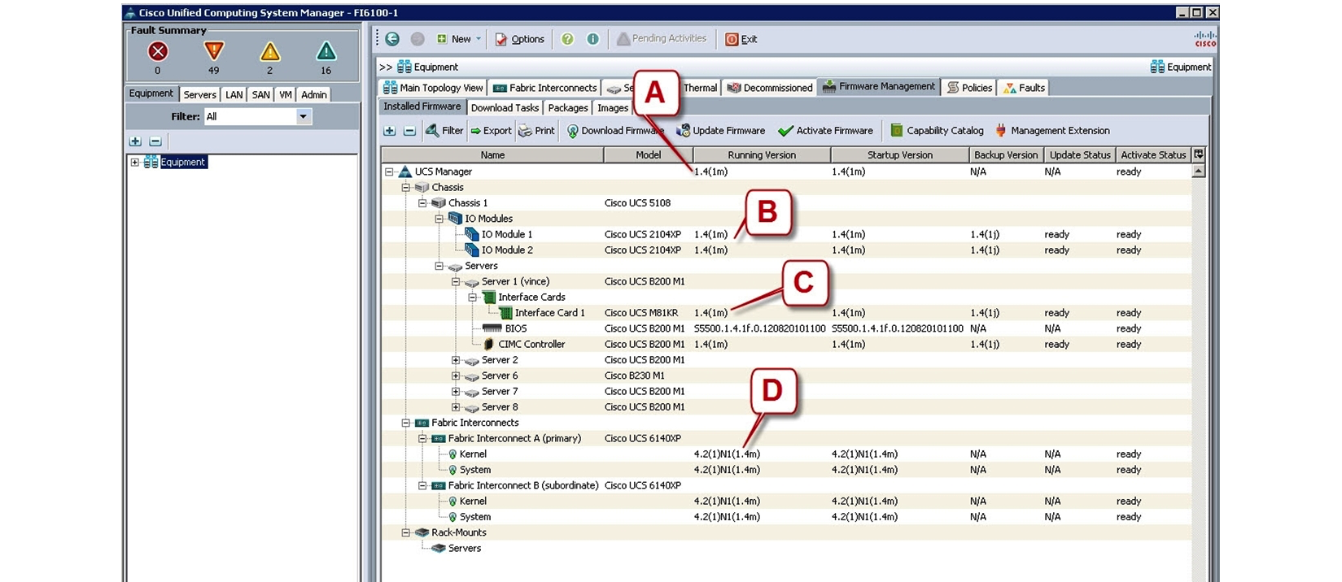Select the Packages subtab

tap(568, 107)
